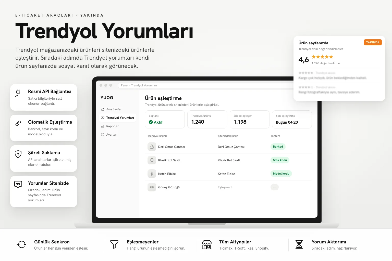
Task: Click the Trendyol ürünü count 1.240
Action: click(x=198, y=122)
